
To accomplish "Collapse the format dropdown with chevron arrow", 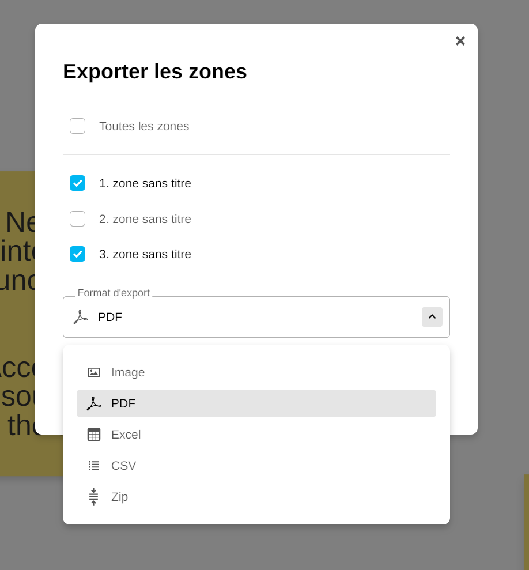I will [x=432, y=317].
